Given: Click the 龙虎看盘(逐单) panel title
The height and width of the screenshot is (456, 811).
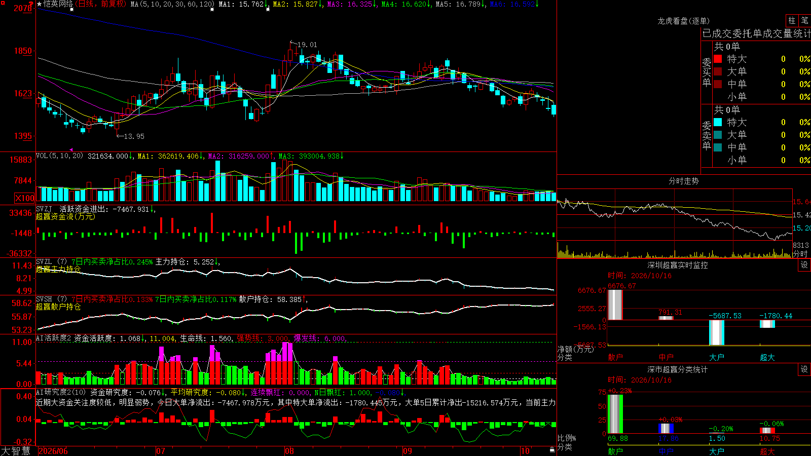Looking at the screenshot, I should [x=683, y=21].
